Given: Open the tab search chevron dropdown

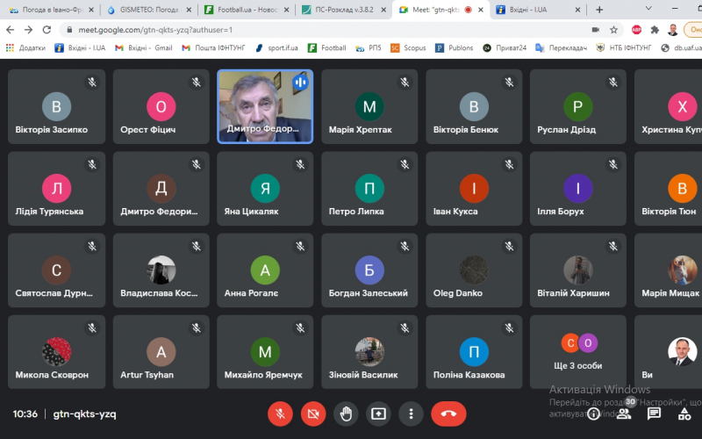Looking at the screenshot, I should tap(648, 9).
